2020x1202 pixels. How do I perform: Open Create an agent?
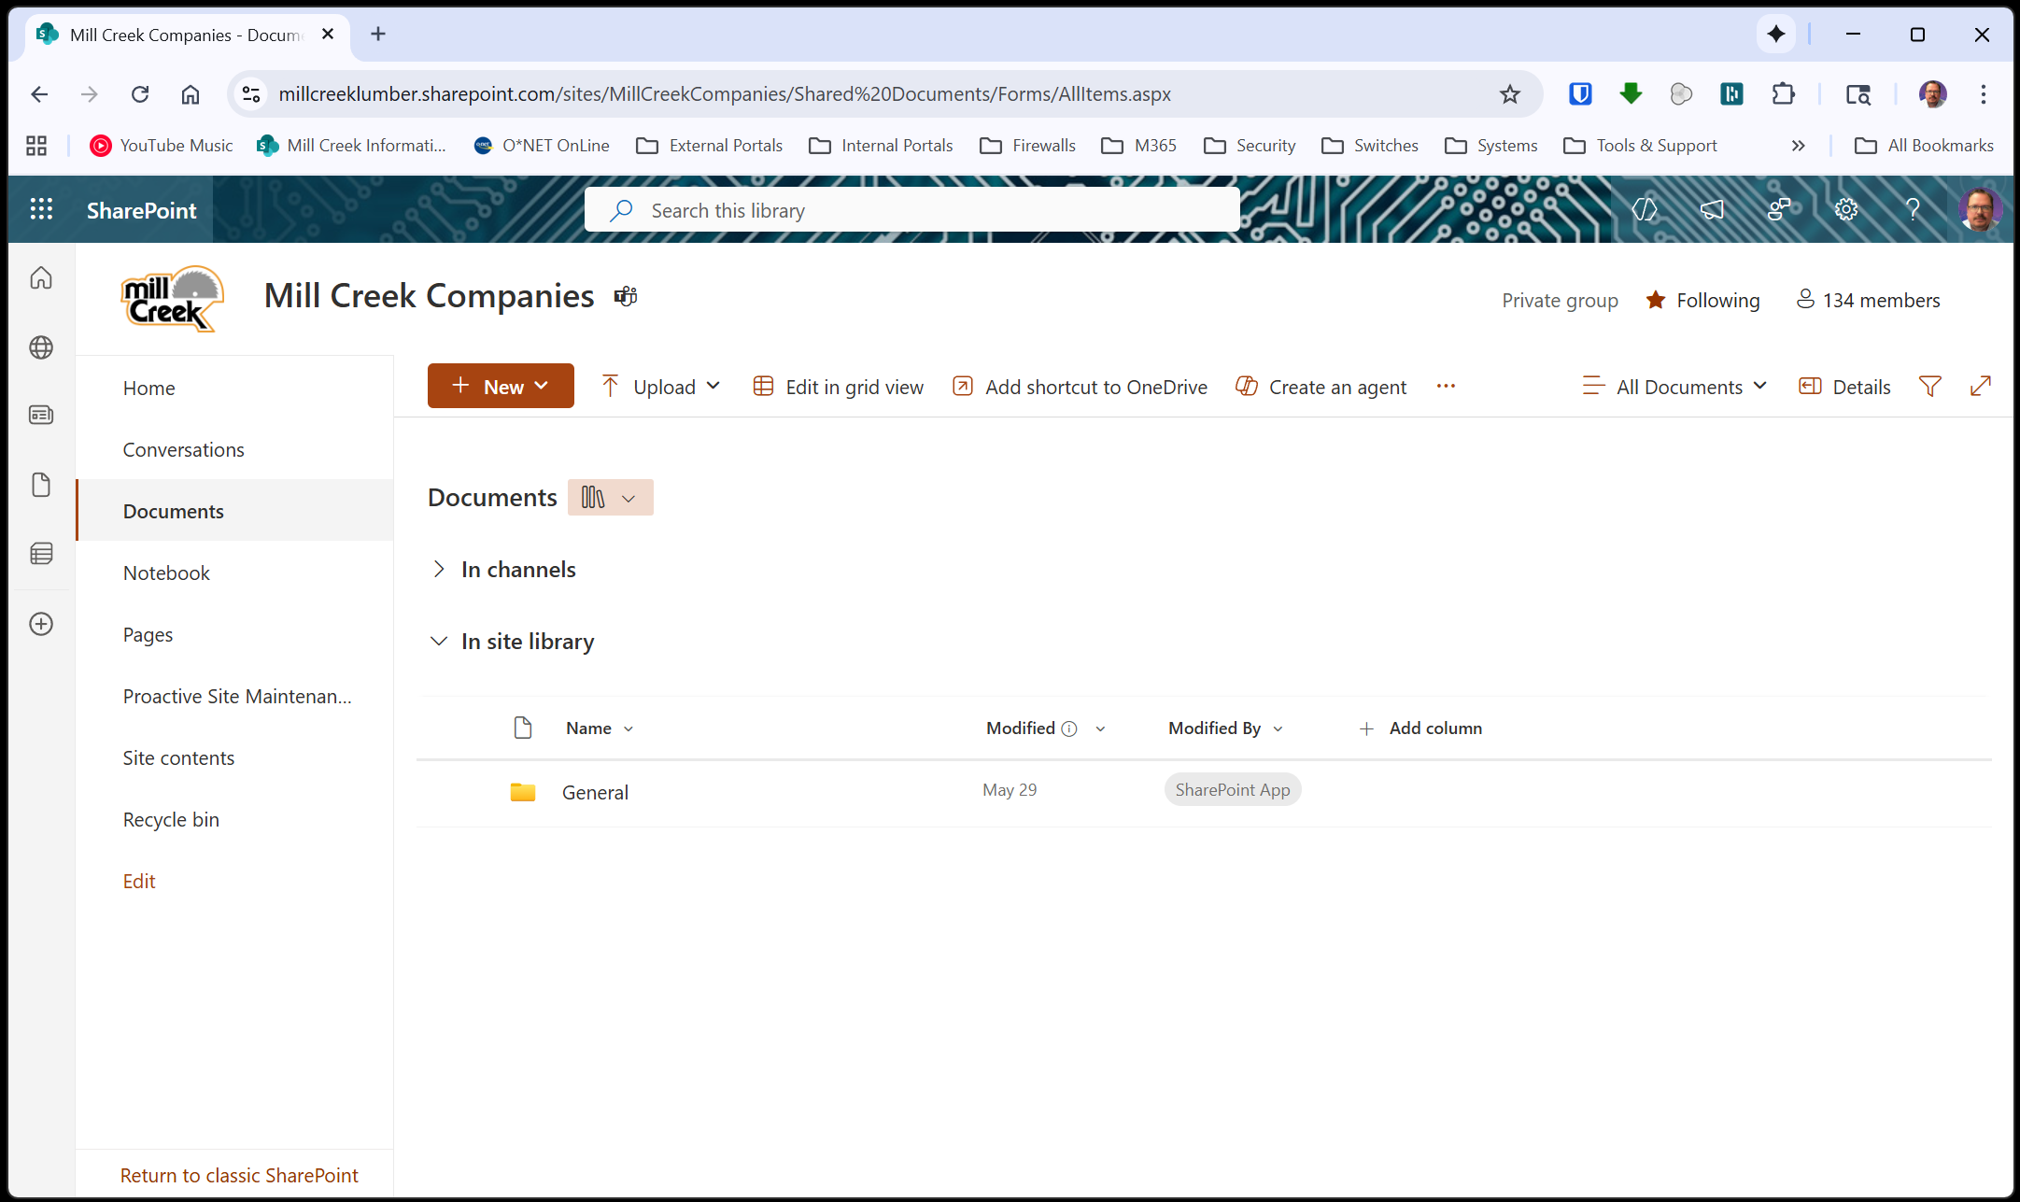(x=1321, y=387)
